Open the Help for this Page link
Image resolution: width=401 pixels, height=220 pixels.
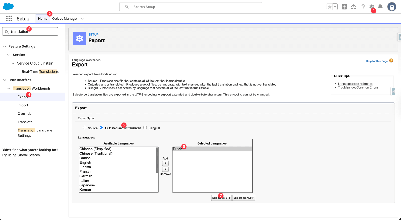point(377,61)
